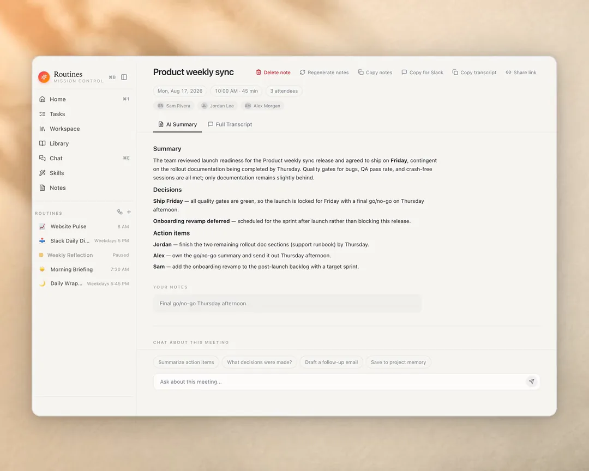
Task: Go to Workspace section
Action: 84,129
